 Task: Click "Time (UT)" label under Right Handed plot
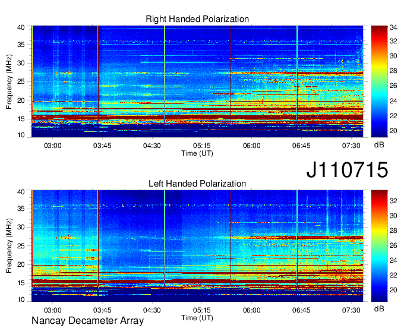[197, 153]
